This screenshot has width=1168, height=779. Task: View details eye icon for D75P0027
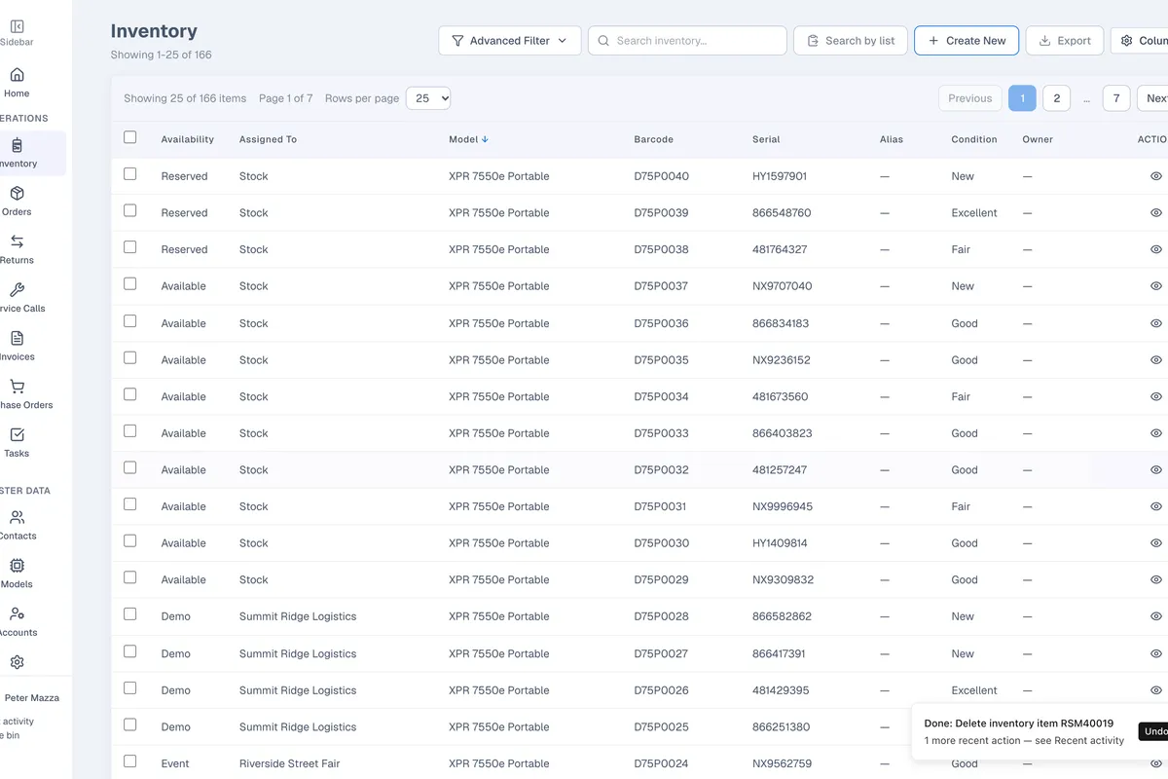(1156, 653)
